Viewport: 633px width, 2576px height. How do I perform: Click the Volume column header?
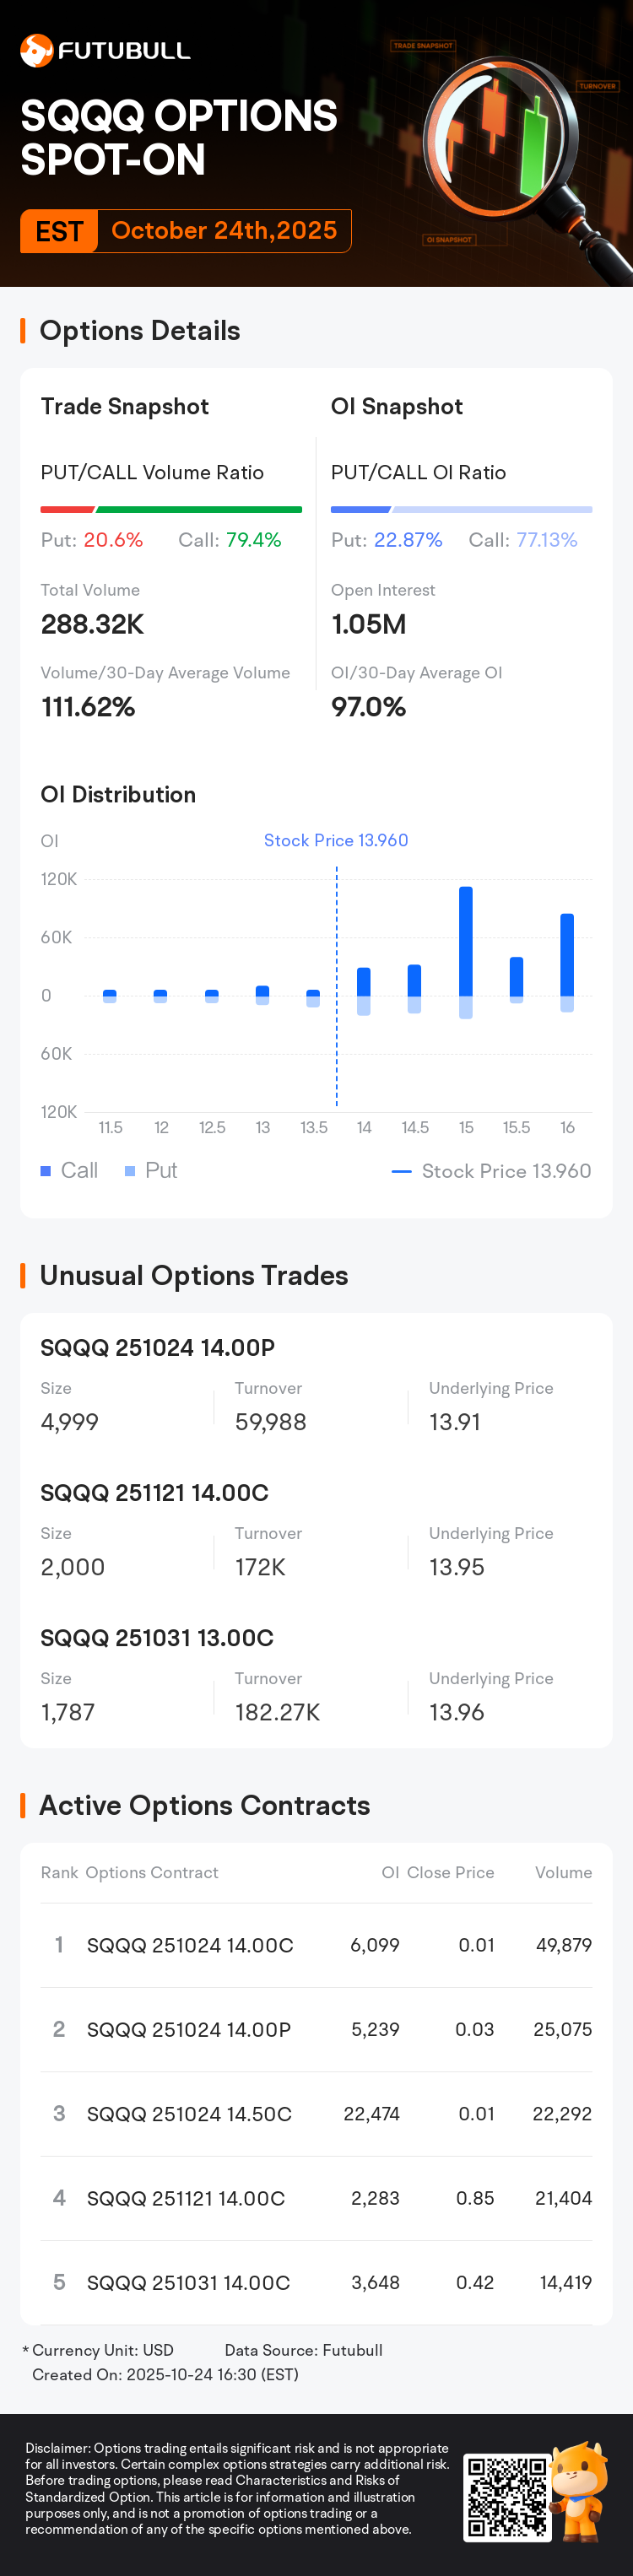[563, 1872]
